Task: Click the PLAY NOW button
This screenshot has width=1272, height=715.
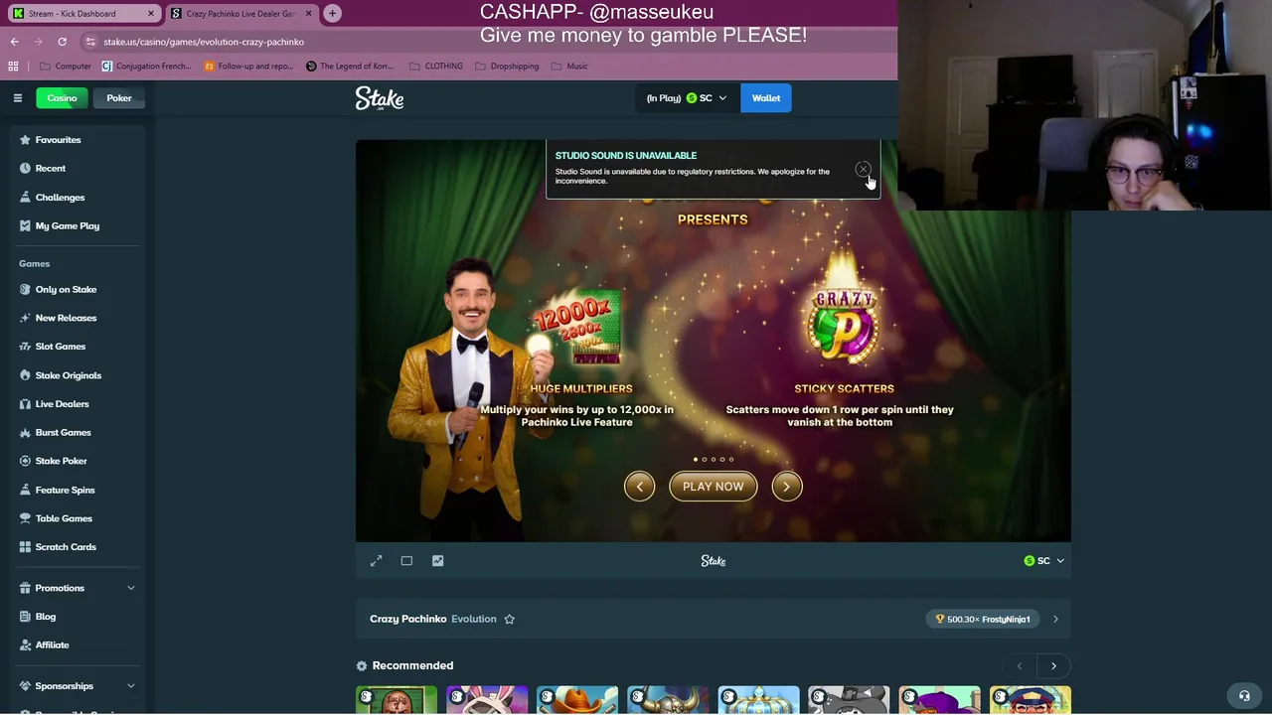Action: [x=713, y=487]
